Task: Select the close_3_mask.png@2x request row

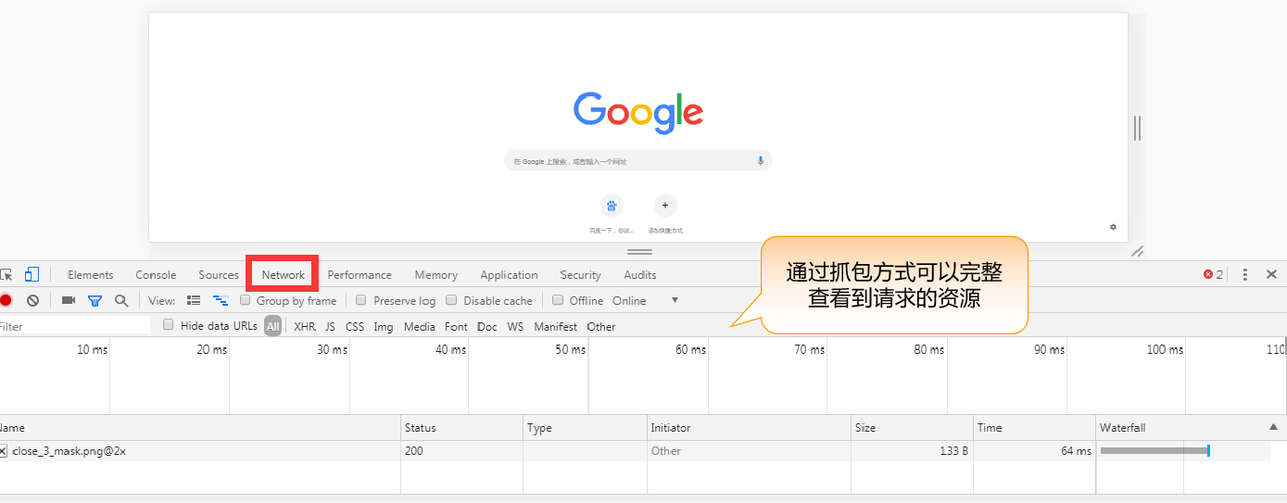Action: pos(635,451)
